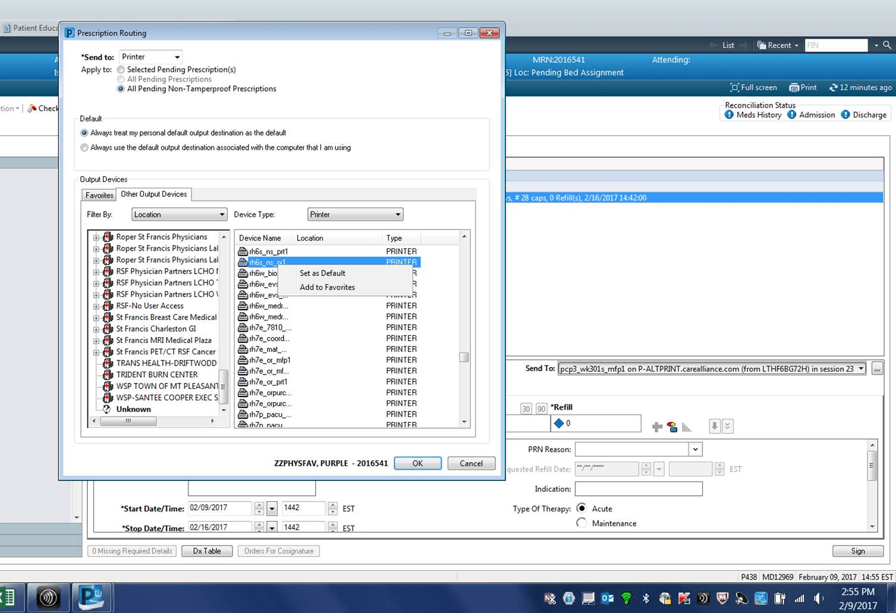This screenshot has height=613, width=896.
Task: Click the refresh icon beside 12 minutes ago
Action: coord(834,87)
